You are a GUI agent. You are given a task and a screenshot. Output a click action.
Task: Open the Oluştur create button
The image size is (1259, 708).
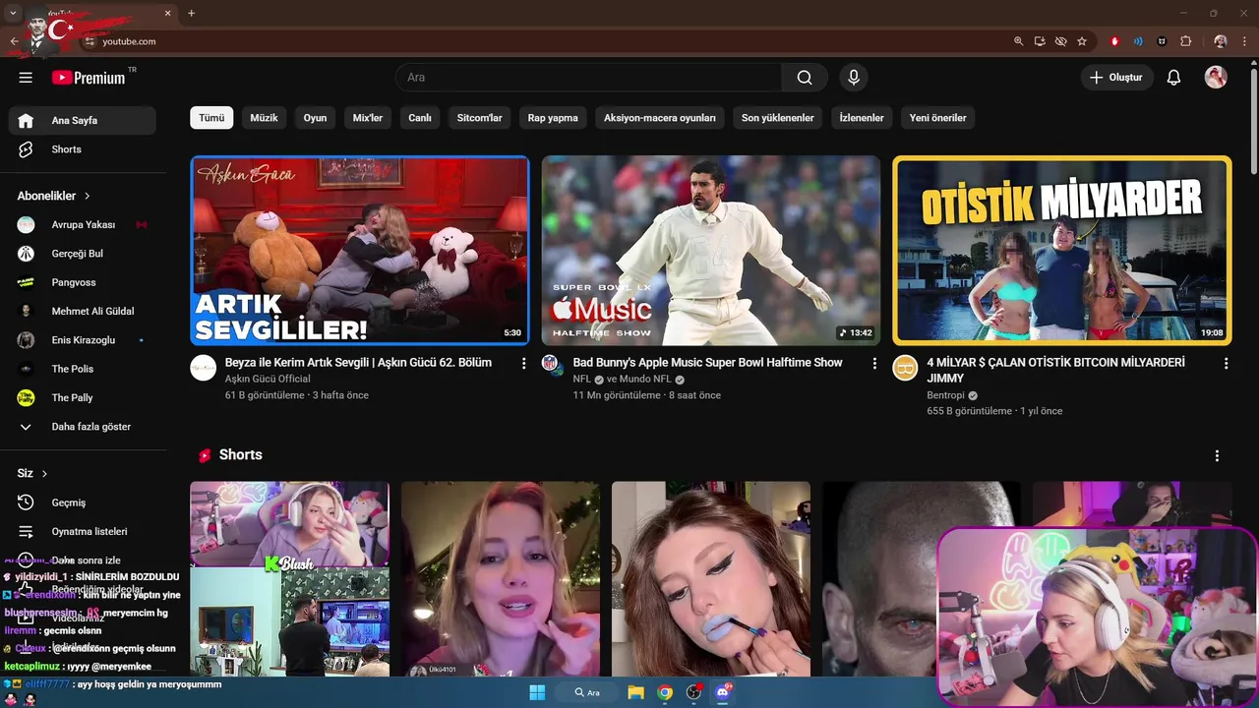click(x=1117, y=78)
